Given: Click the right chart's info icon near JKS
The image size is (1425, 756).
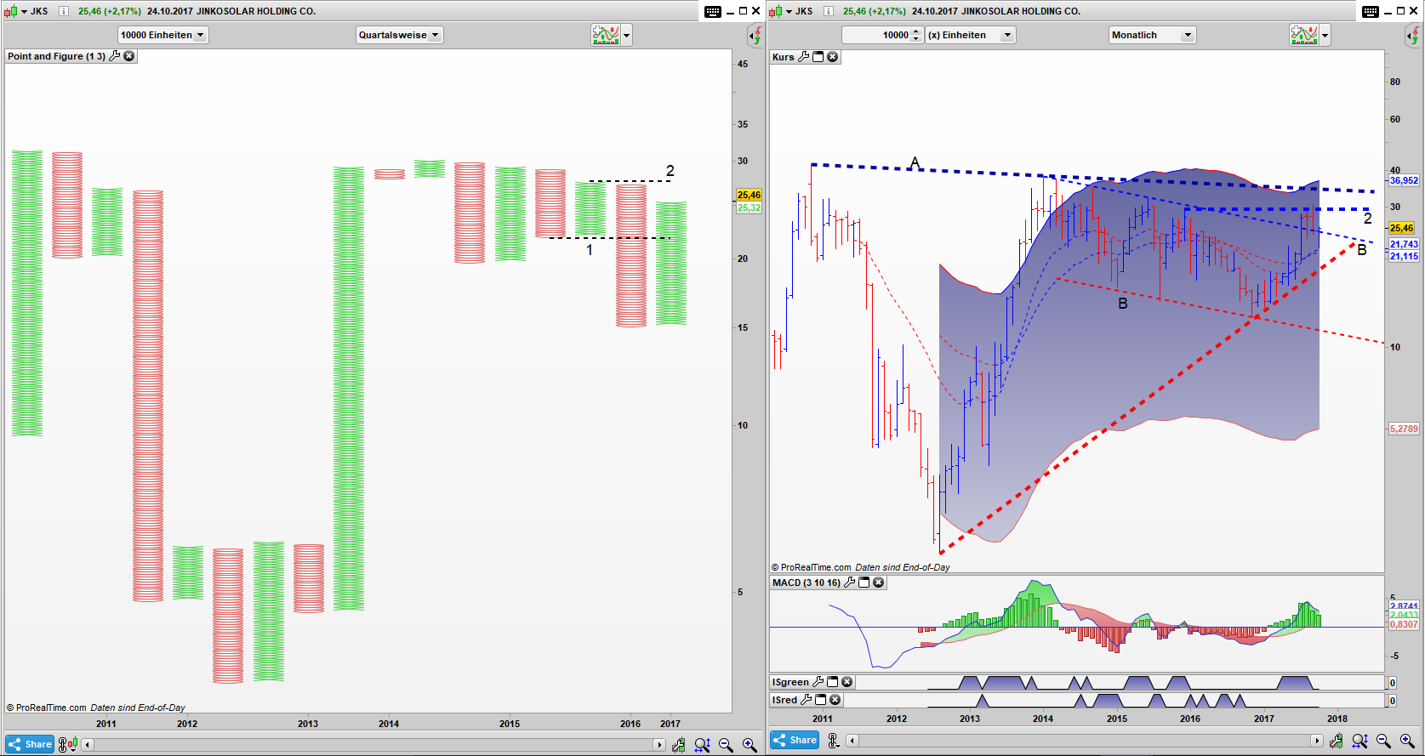Looking at the screenshot, I should tap(828, 11).
